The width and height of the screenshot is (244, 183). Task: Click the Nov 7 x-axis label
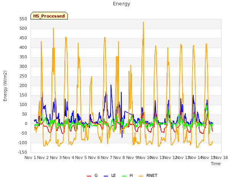coord(106,157)
